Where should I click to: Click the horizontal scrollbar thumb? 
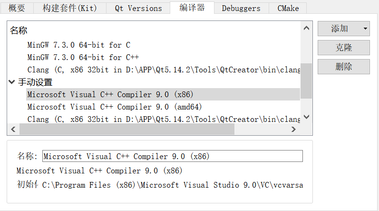tap(126, 129)
